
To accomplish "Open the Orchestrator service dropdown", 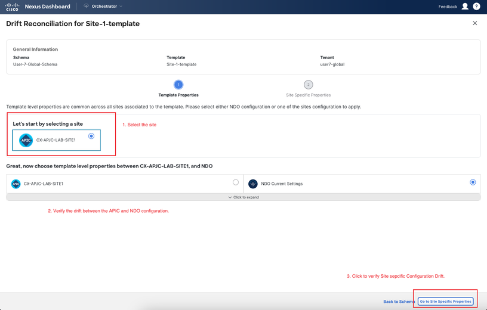I will click(103, 6).
